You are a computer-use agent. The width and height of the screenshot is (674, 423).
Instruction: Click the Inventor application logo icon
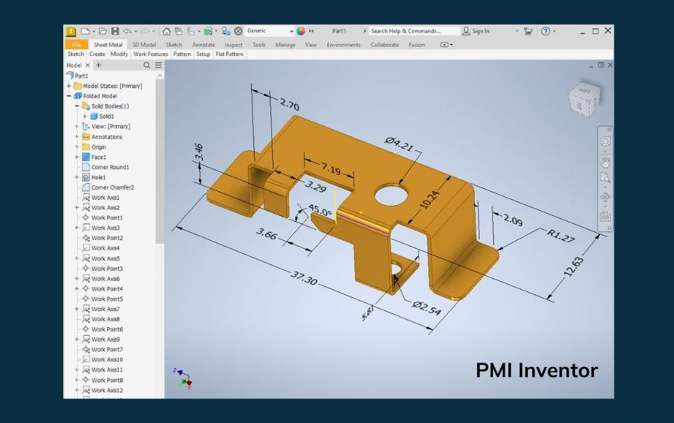[x=71, y=31]
